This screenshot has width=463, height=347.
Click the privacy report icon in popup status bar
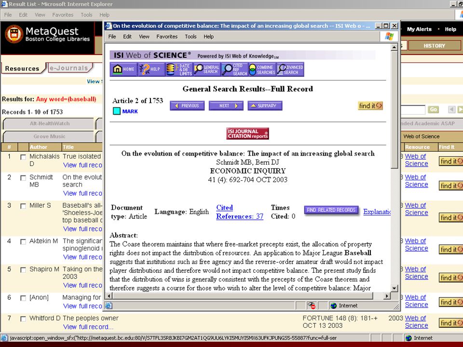coord(311,306)
